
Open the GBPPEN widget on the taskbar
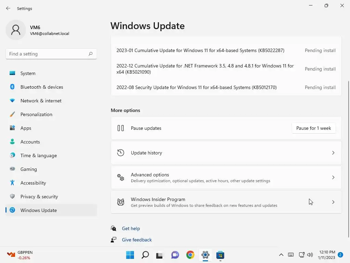click(20, 255)
